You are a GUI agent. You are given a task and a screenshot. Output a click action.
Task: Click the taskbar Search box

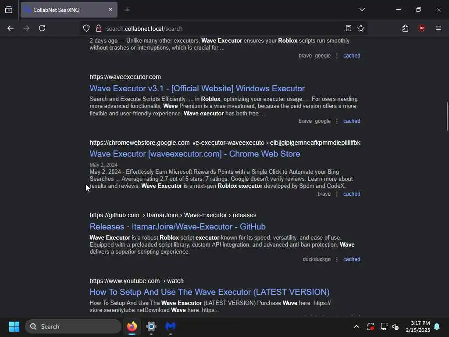[73, 326]
